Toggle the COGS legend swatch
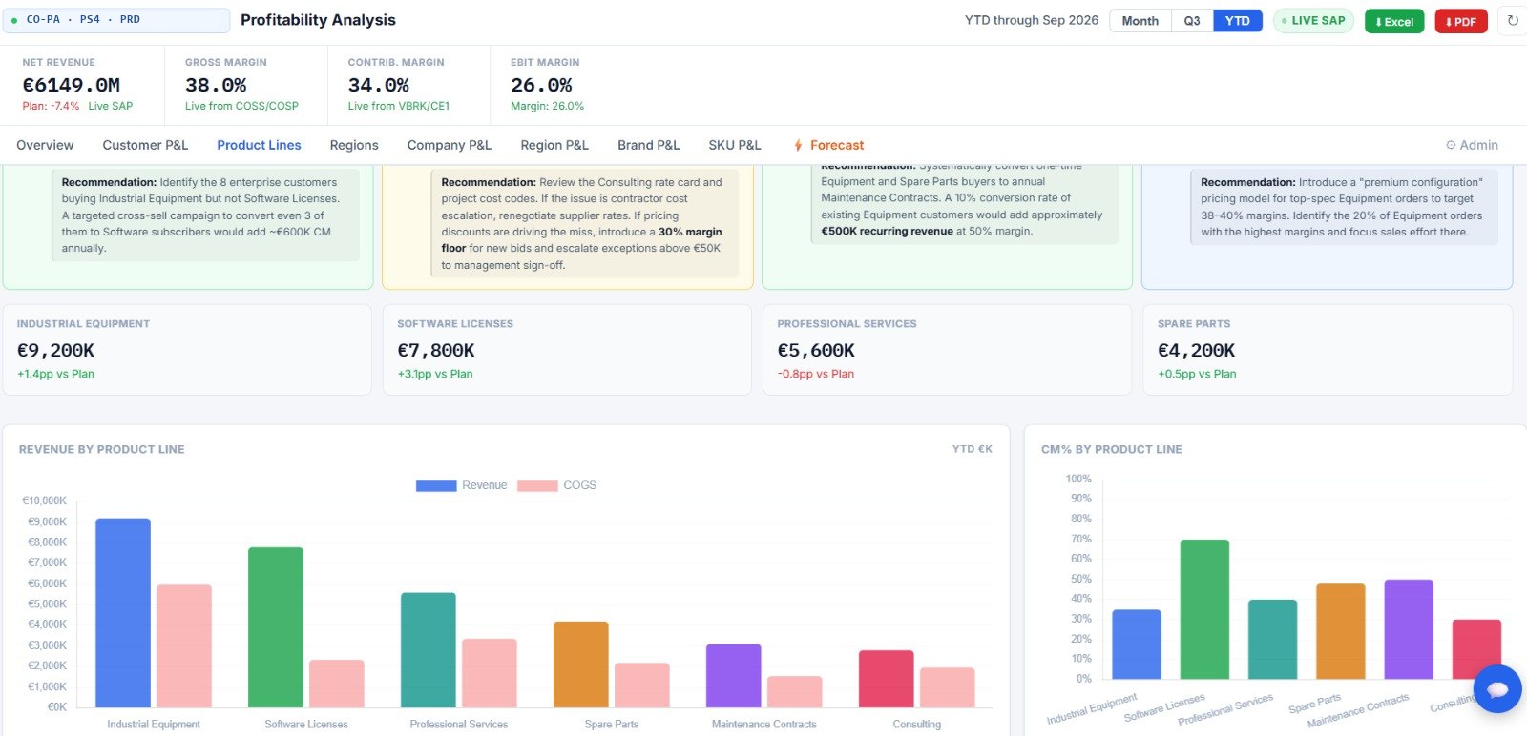This screenshot has width=1527, height=736. click(x=537, y=485)
